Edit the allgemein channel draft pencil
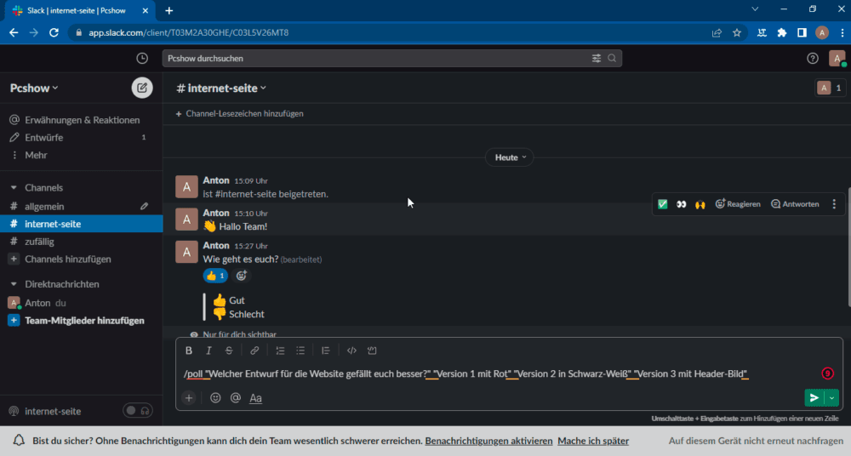 tap(144, 206)
